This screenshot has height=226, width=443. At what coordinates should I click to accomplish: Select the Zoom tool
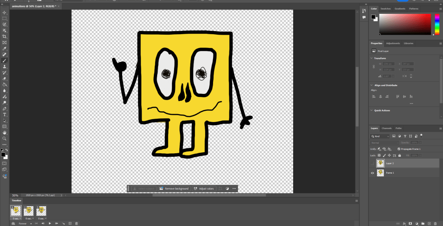pos(4,139)
